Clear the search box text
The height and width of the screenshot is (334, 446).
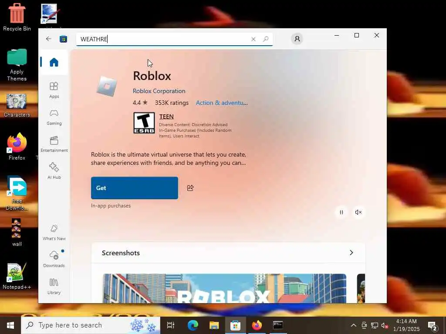click(253, 39)
